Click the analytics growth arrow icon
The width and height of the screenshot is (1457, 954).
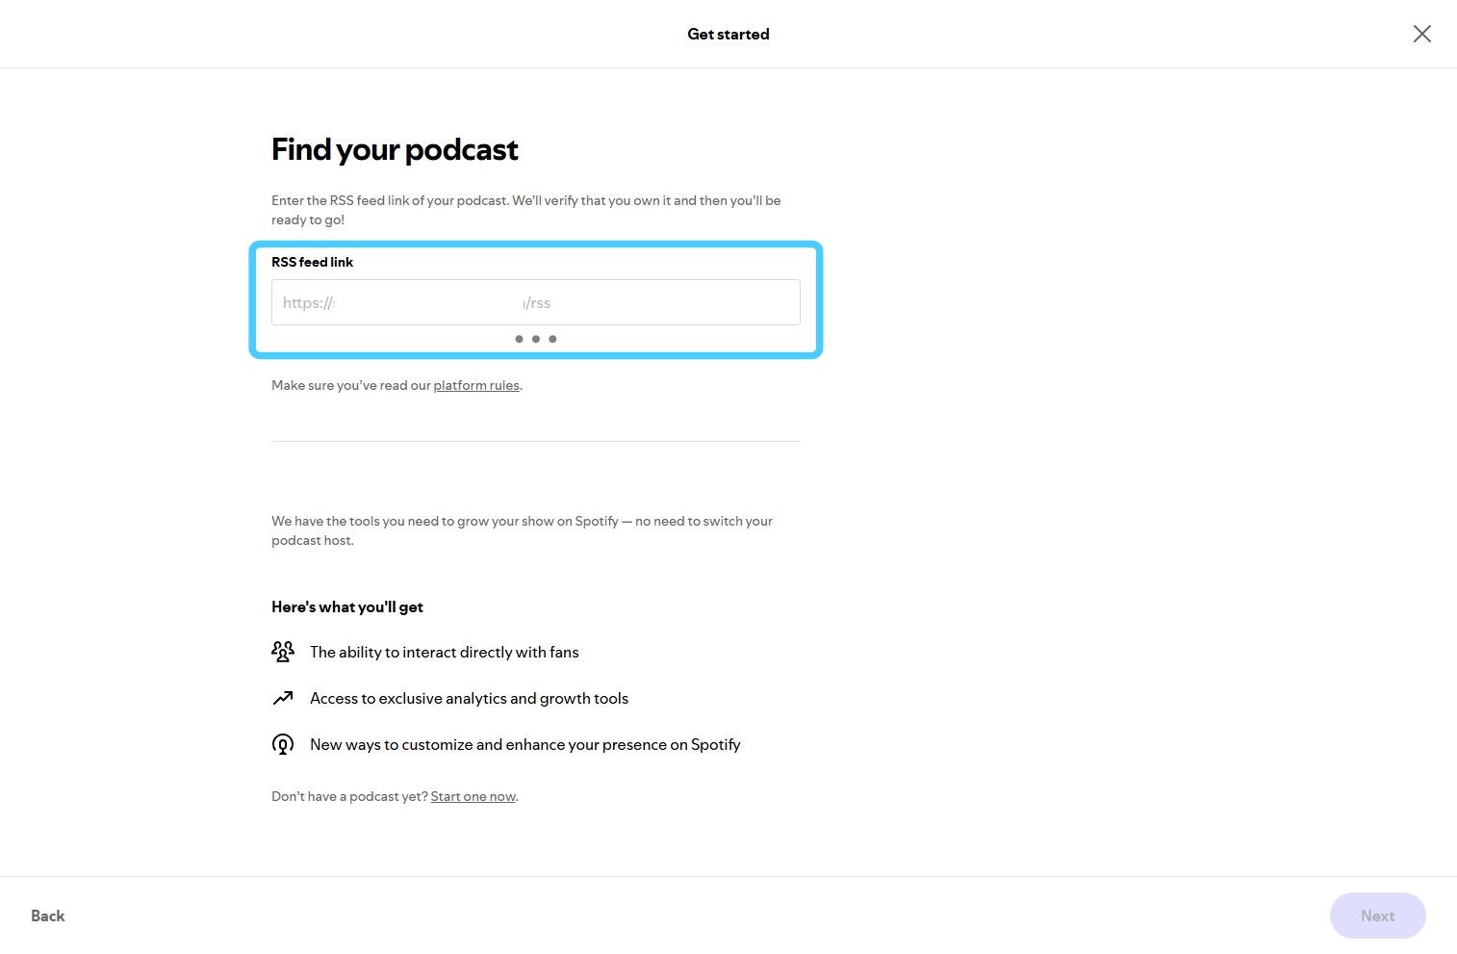click(x=282, y=698)
